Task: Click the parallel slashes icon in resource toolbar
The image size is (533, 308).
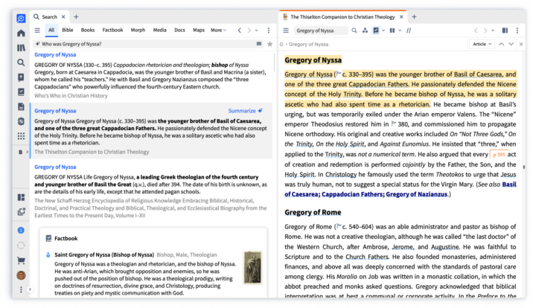Action: (409, 31)
